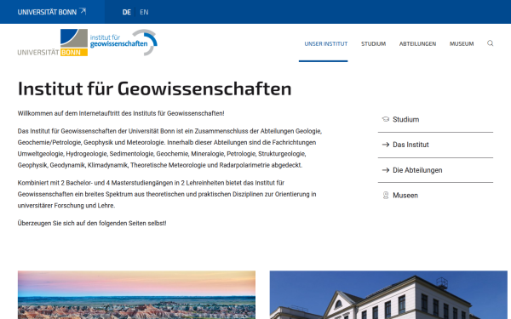The image size is (511, 319).
Task: Open the Museen sidebar link
Action: coord(405,196)
